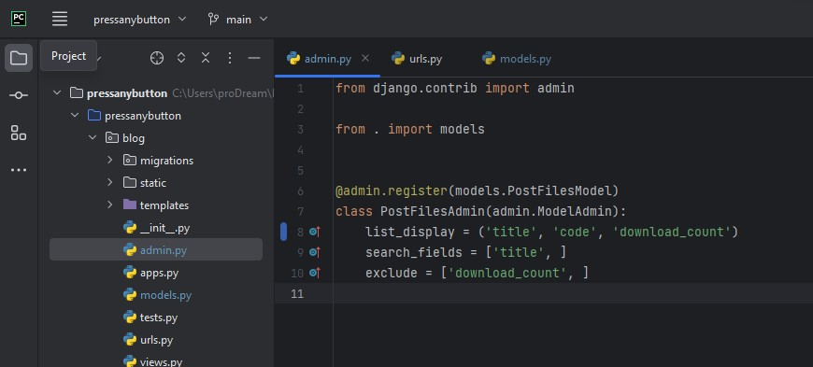Viewport: 813px width, 367px height.
Task: Switch to the admin.py editor tab
Action: (x=328, y=59)
